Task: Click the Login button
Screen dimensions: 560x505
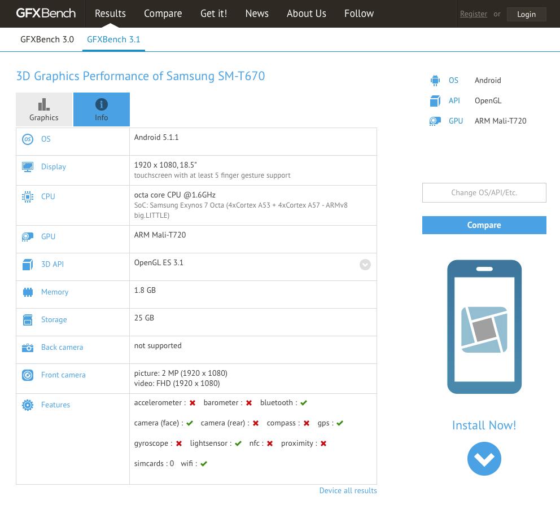Action: point(526,14)
